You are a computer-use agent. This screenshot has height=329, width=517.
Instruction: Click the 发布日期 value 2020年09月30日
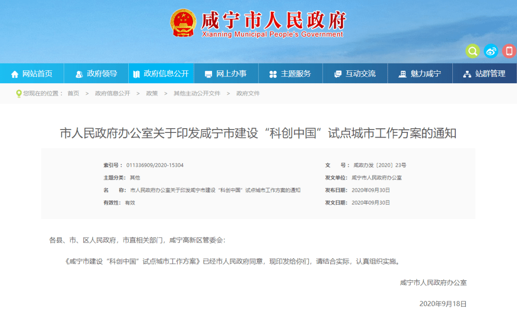pos(371,190)
